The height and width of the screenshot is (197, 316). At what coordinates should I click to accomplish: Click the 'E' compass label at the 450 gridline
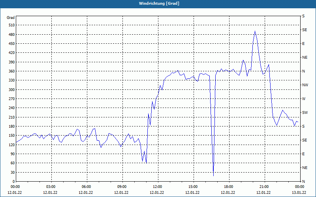[303, 44]
